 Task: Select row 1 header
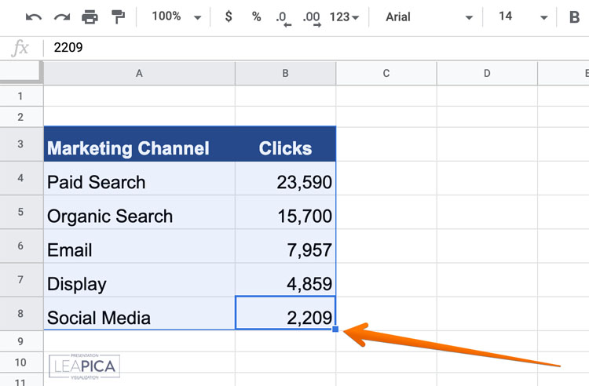tap(20, 96)
